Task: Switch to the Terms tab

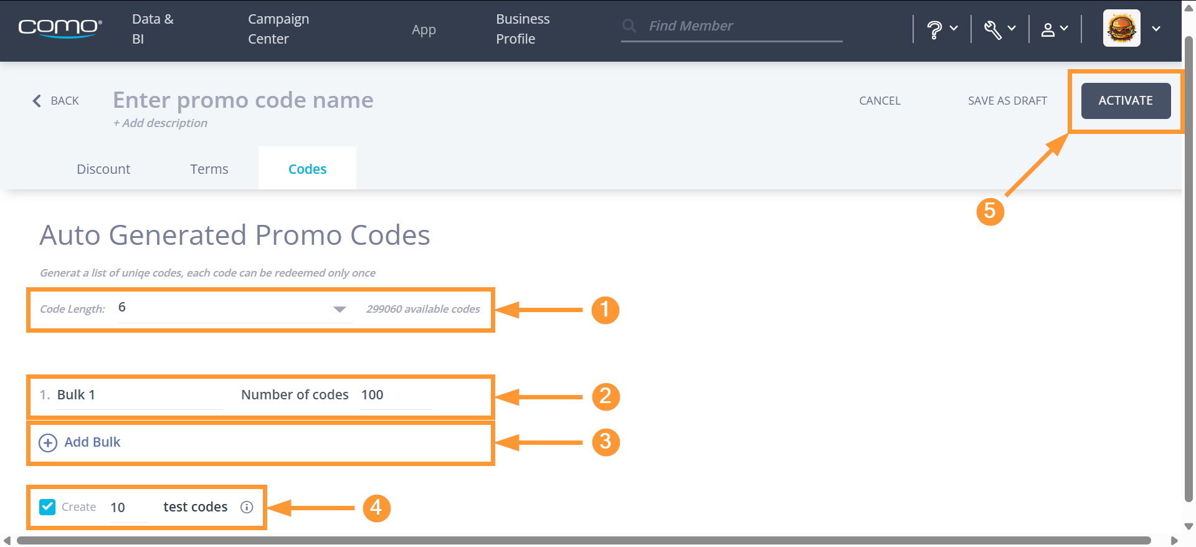Action: [209, 169]
